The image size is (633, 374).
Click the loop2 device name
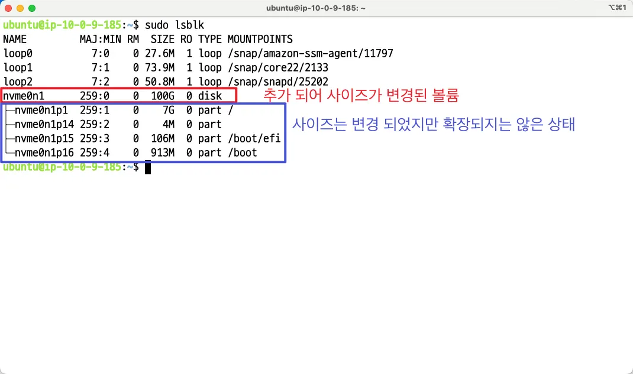click(18, 82)
